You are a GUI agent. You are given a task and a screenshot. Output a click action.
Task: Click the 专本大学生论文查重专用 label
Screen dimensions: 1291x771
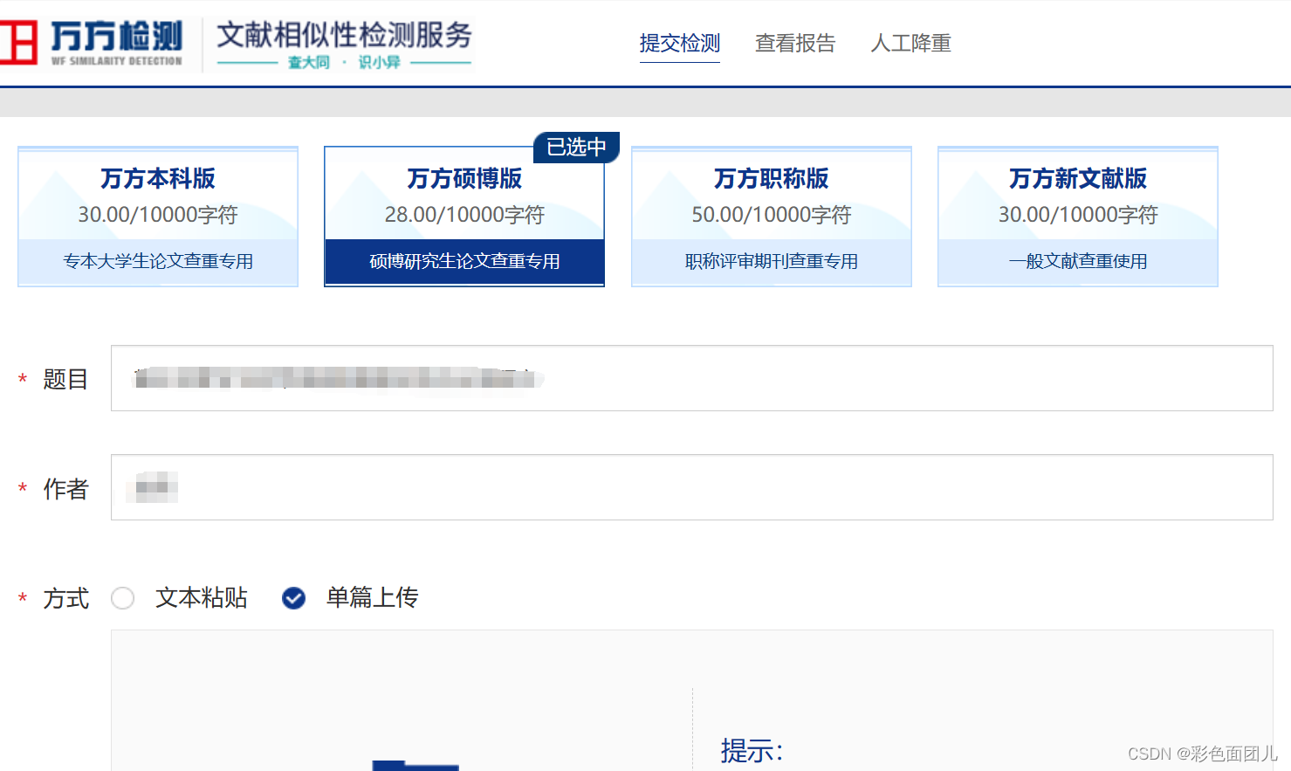(x=158, y=261)
